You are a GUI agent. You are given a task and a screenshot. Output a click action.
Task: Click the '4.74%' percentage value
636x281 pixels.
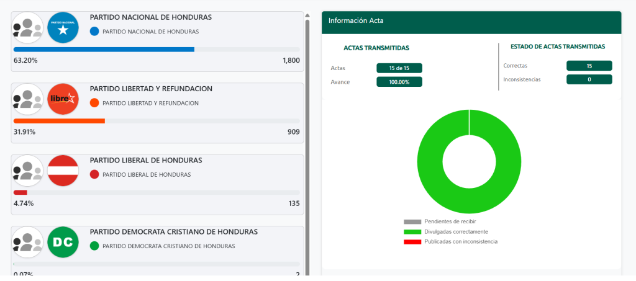(24, 203)
